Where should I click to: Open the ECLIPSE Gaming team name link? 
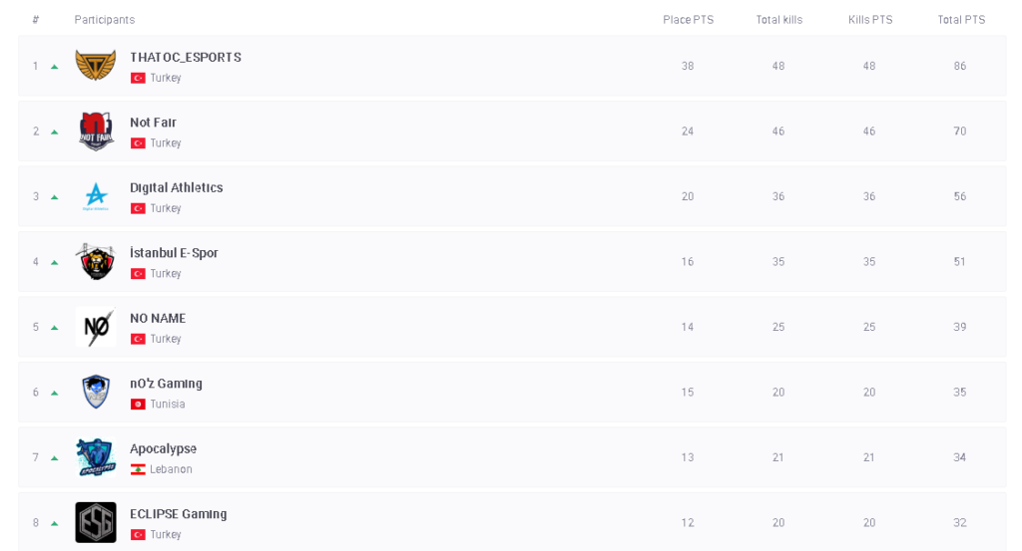pyautogui.click(x=178, y=514)
